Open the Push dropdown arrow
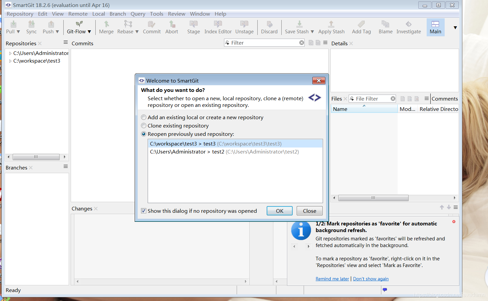The image size is (488, 301). (x=57, y=32)
